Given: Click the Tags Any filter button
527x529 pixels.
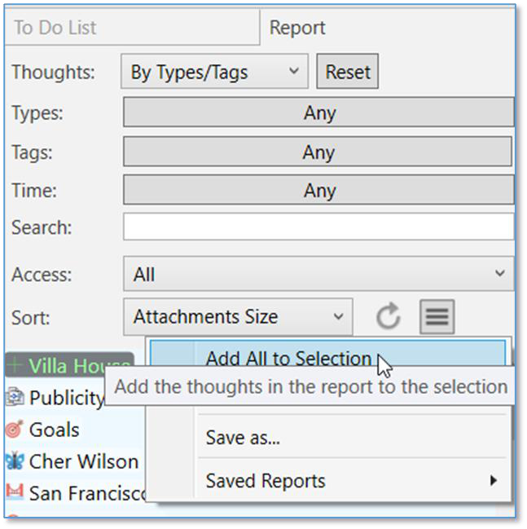Looking at the screenshot, I should tap(318, 152).
